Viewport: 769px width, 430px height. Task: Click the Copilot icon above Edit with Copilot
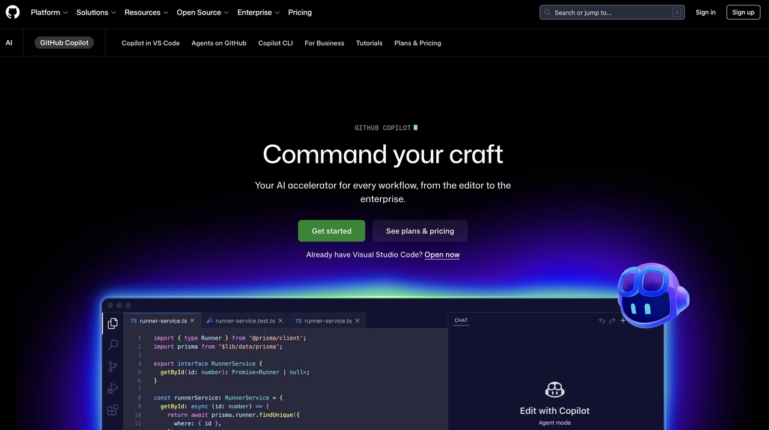(x=555, y=390)
